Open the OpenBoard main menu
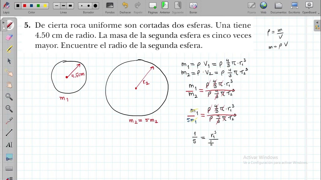 (309, 7)
